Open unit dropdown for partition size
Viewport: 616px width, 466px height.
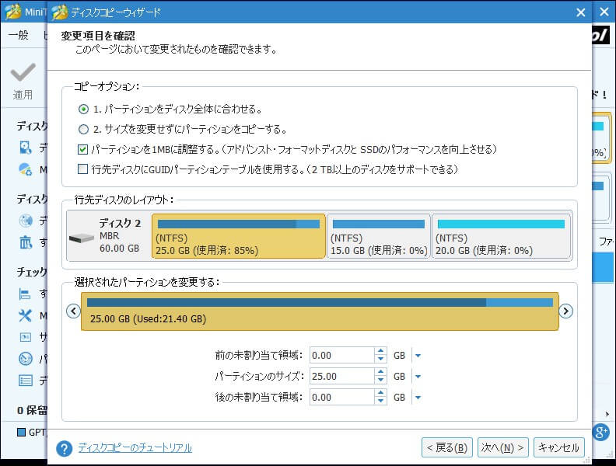418,377
